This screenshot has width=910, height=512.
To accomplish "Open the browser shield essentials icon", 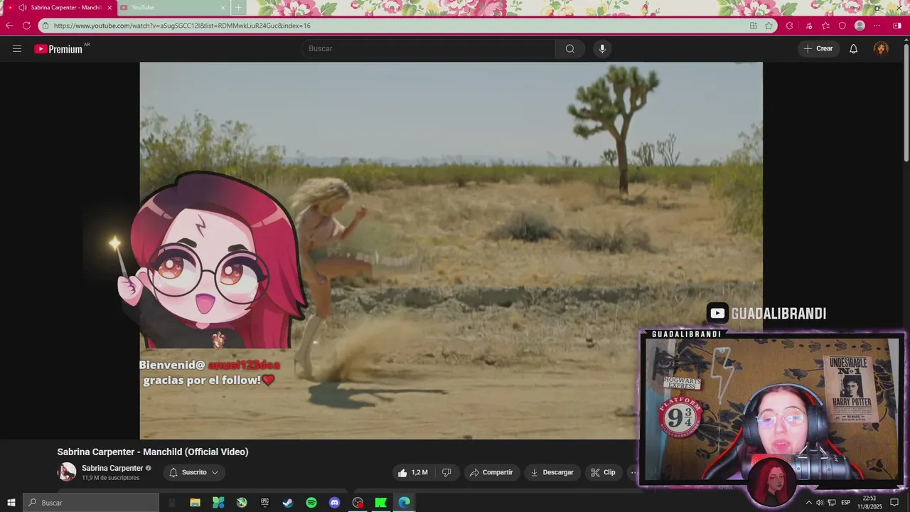I will pos(842,26).
